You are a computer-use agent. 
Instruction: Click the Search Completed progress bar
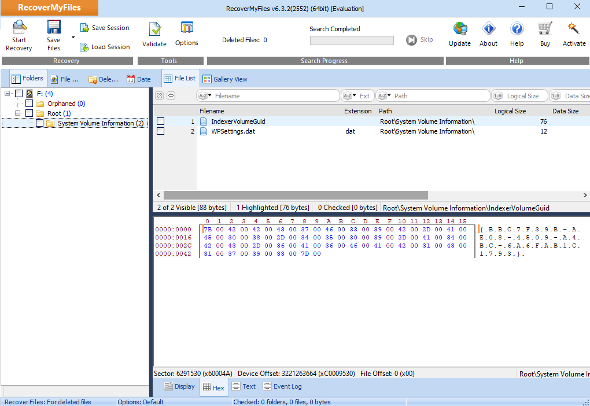352,40
